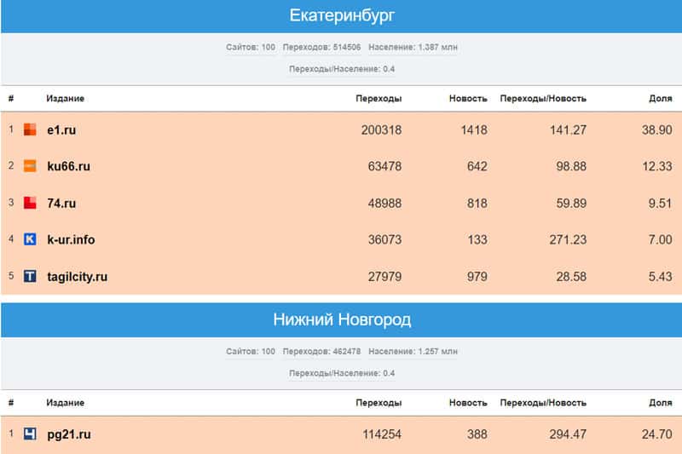Select the value 979 in tagilcity.ru row
682x454 pixels.
click(477, 277)
